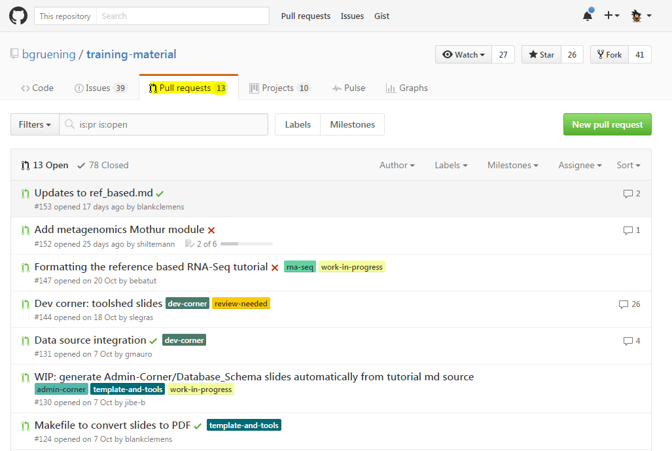Image resolution: width=672 pixels, height=451 pixels.
Task: Click the failing red X on Add metagenomics Mothur module
Action: pos(211,230)
